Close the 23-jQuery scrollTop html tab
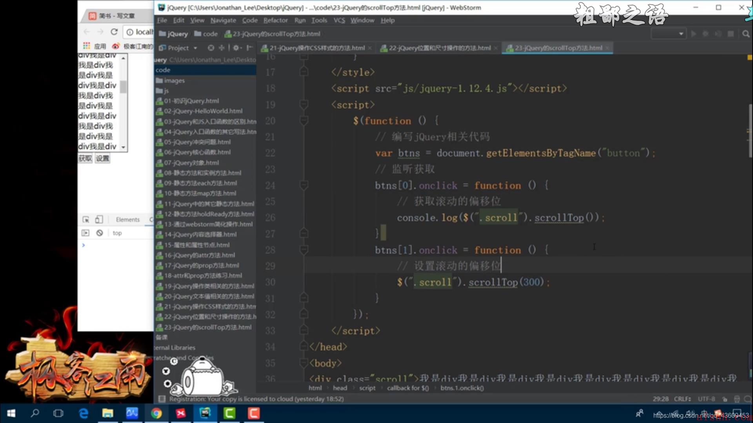The height and width of the screenshot is (423, 753). tap(607, 48)
